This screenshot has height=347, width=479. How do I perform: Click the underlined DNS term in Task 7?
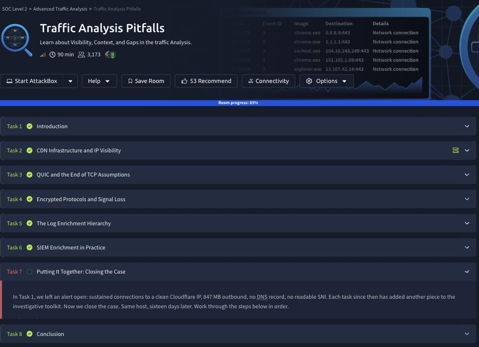pos(262,297)
